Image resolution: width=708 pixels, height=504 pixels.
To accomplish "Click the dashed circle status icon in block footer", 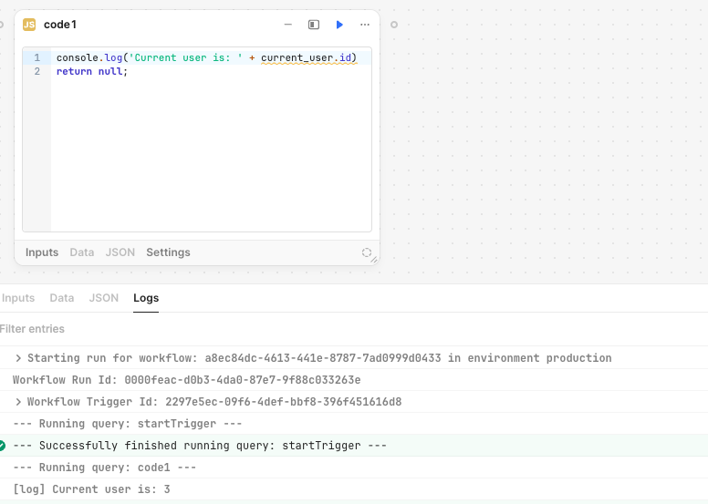I will [367, 252].
